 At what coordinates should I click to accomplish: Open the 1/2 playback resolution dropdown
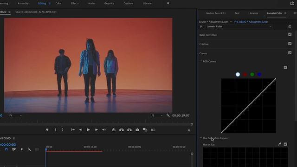click(x=156, y=116)
